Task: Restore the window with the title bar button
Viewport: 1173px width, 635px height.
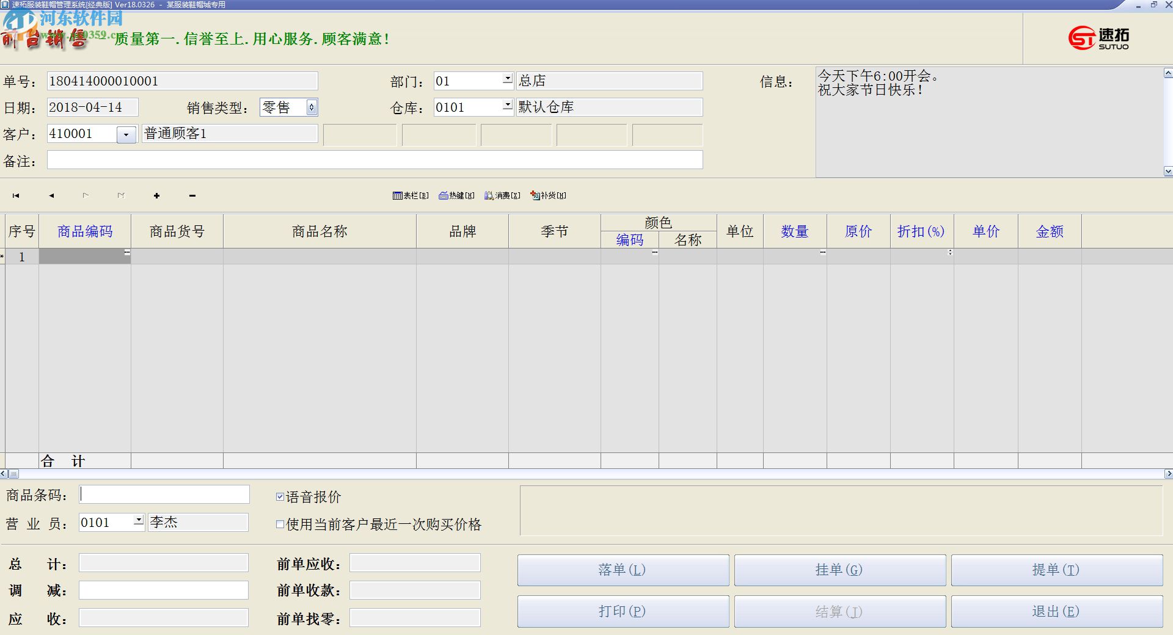Action: coord(1154,5)
